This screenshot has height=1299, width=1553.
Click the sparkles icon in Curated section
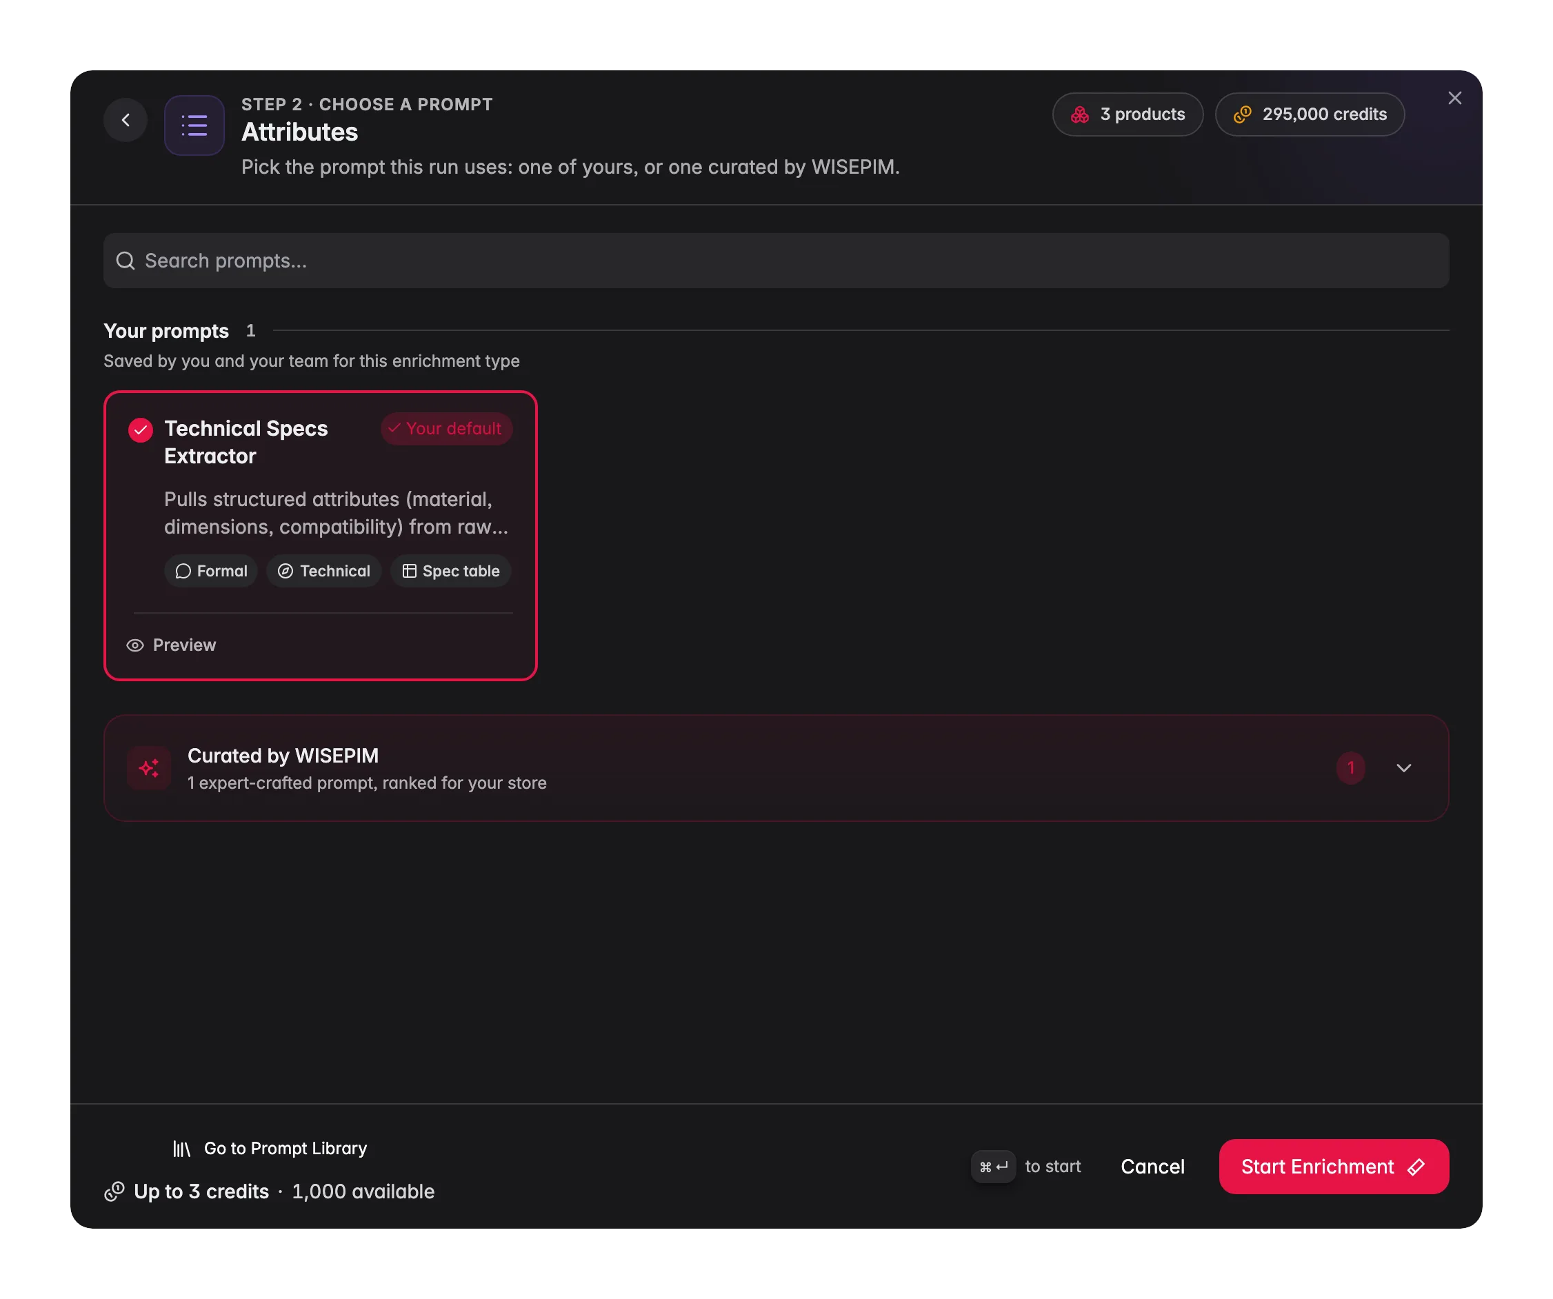(x=149, y=767)
